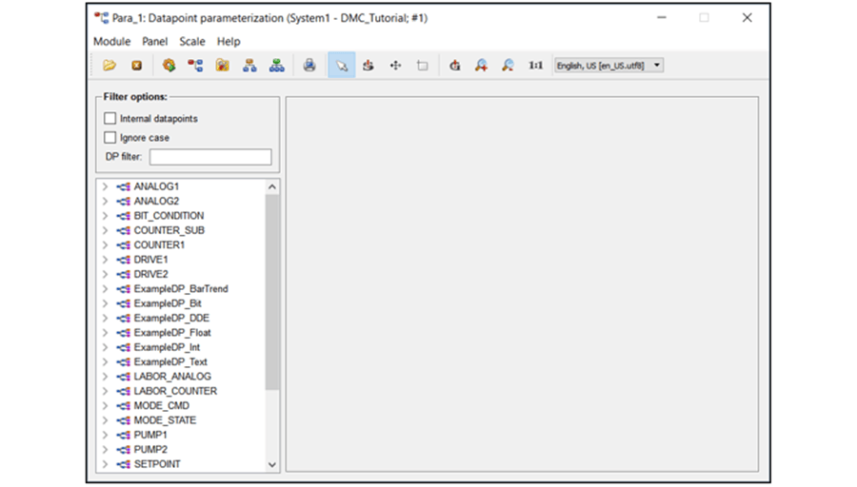Screen dimensions: 857x487
Task: Select the COUNTER1 datapoint
Action: [x=159, y=245]
